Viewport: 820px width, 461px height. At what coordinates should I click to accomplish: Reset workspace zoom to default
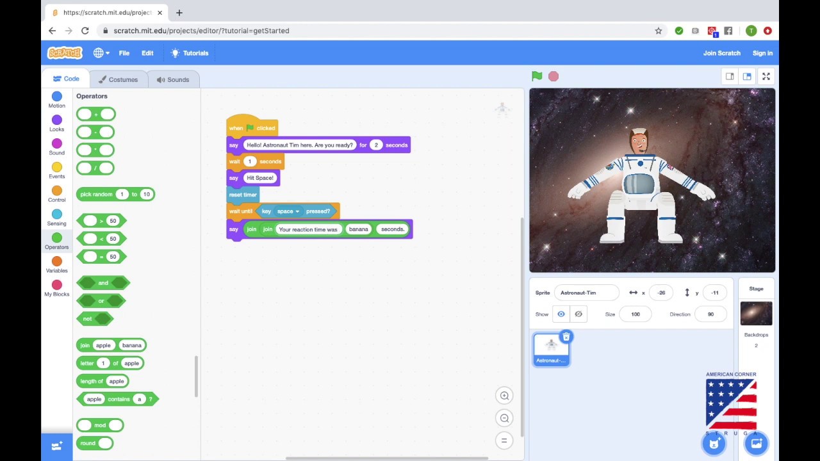tap(504, 441)
